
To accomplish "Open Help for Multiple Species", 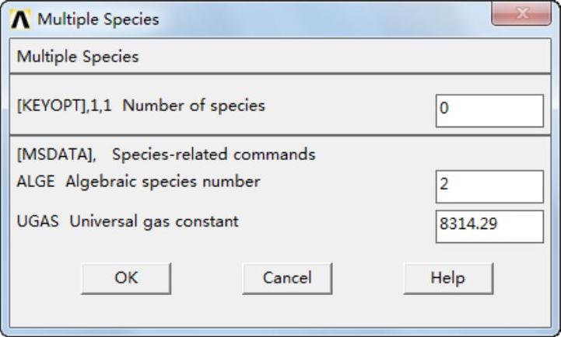I will click(447, 277).
